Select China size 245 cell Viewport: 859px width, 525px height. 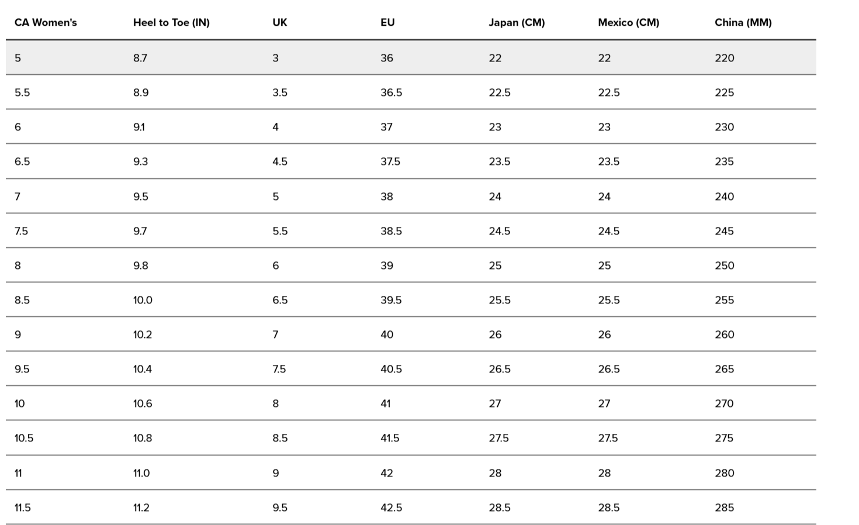coord(724,231)
